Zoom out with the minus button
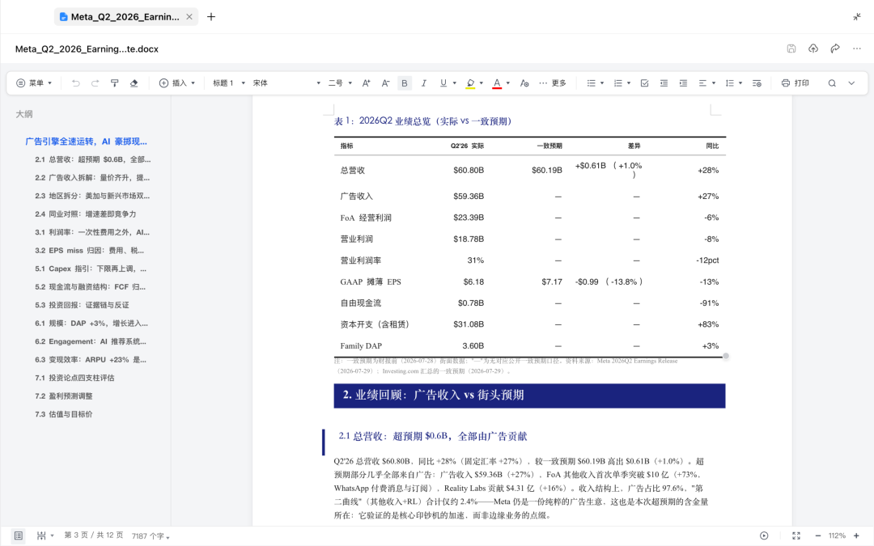Viewport: 874px width, 546px height. [x=817, y=535]
